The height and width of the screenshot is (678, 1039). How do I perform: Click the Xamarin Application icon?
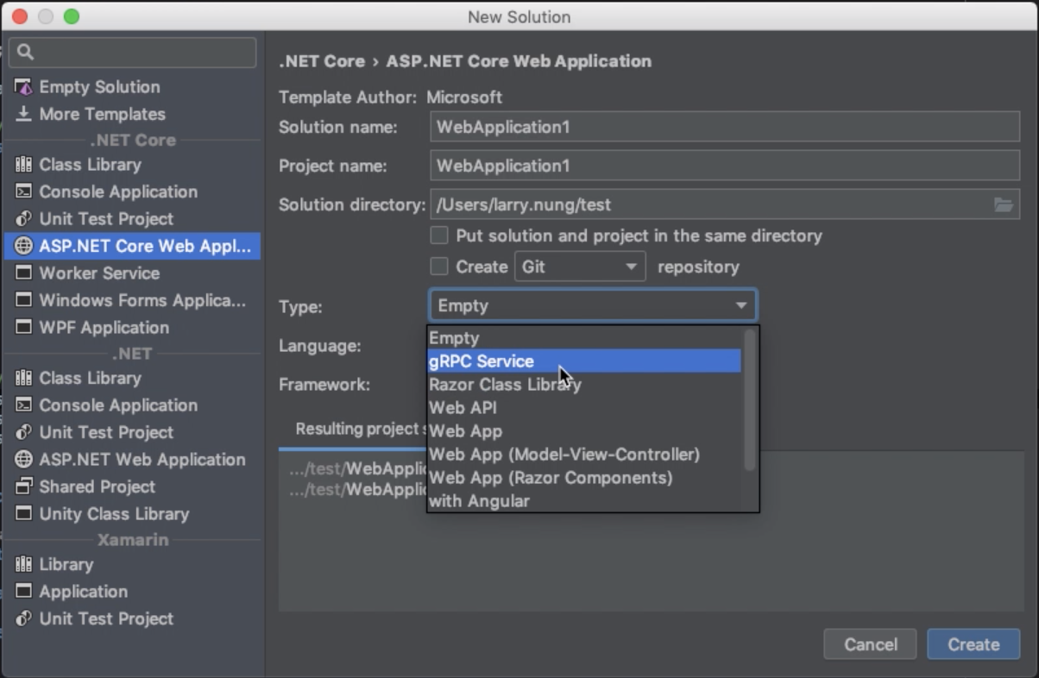point(24,592)
